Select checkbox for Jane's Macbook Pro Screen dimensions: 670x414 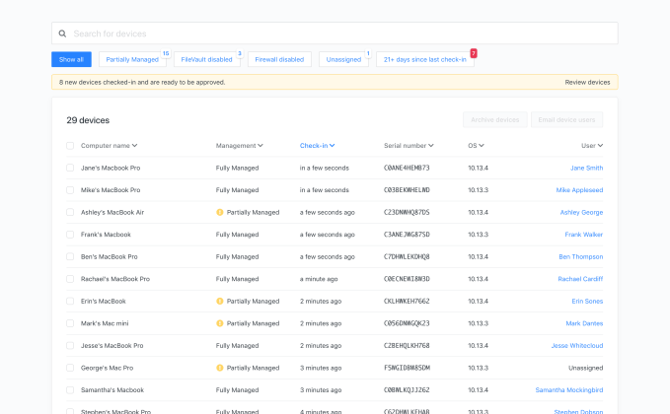(x=70, y=168)
